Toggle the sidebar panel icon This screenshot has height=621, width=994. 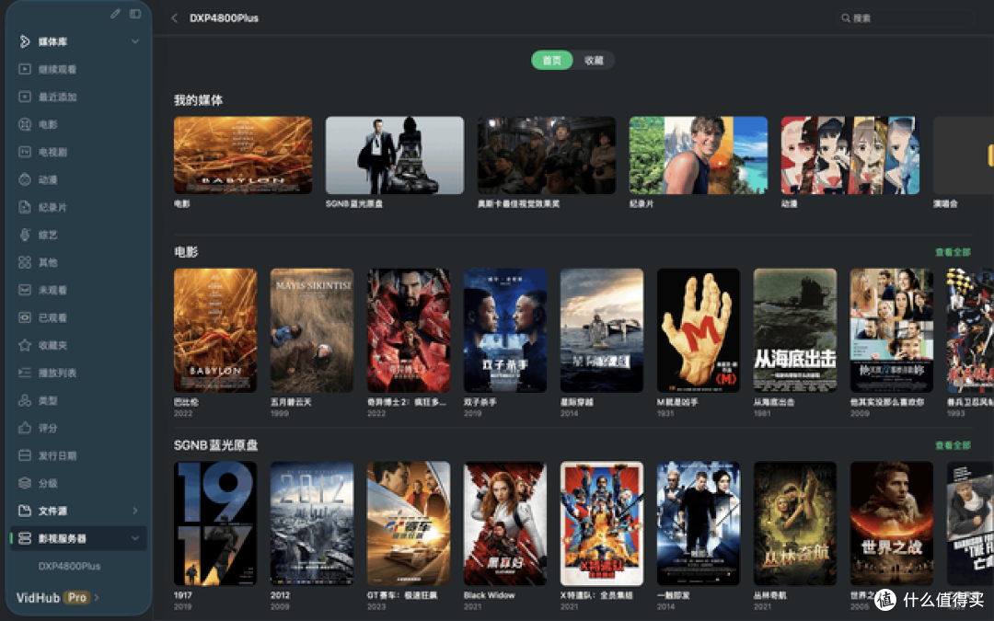[135, 13]
